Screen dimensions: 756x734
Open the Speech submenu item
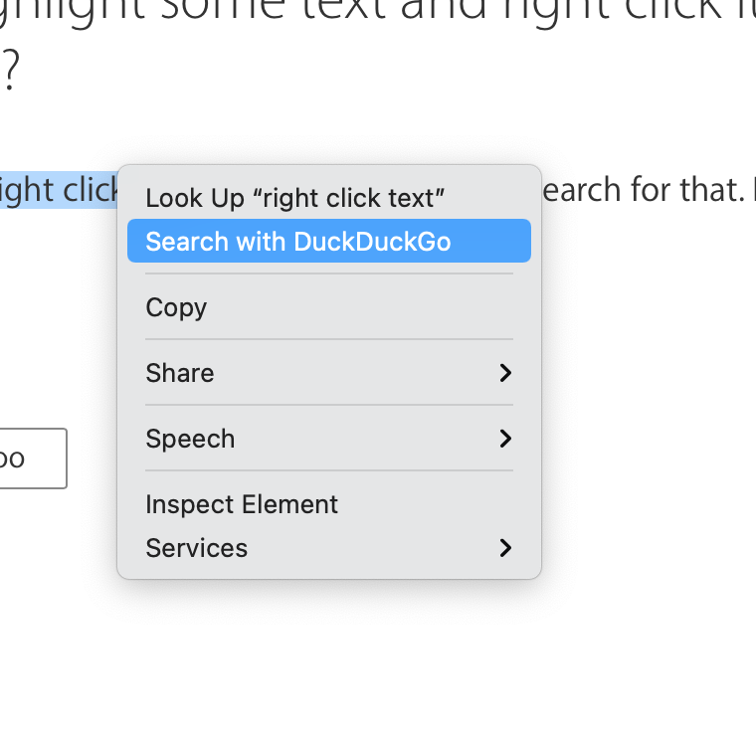190,439
